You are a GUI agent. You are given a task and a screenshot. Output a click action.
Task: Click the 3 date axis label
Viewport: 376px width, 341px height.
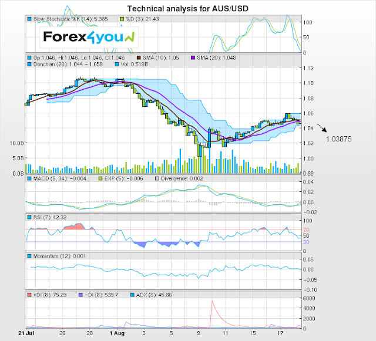(144, 333)
